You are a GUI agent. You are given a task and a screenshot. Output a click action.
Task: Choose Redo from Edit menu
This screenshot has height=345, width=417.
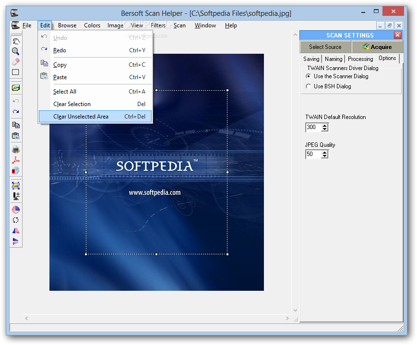[x=95, y=50]
